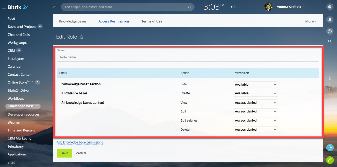Image resolution: width=337 pixels, height=167 pixels.
Task: Open Applications menu item
Action: click(17, 154)
